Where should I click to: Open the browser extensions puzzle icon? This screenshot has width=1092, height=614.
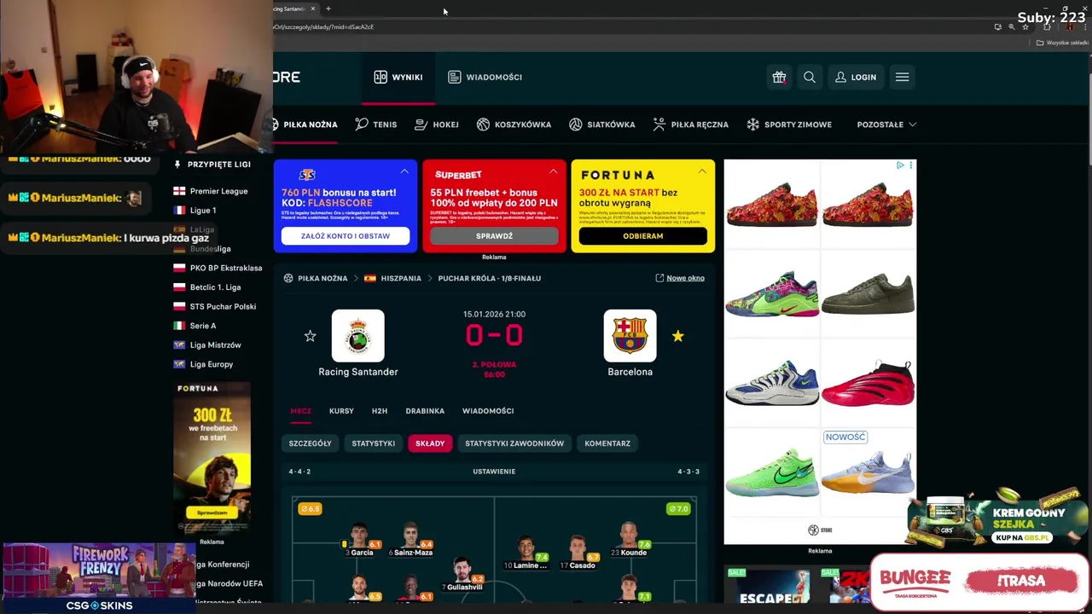tap(1047, 26)
